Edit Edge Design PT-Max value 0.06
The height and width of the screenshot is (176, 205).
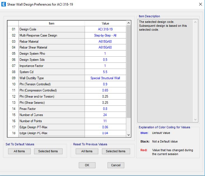[105, 127]
